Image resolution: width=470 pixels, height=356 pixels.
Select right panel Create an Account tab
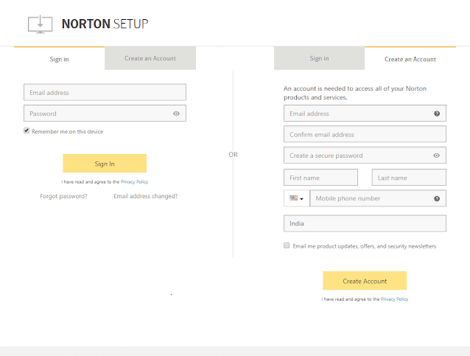410,59
